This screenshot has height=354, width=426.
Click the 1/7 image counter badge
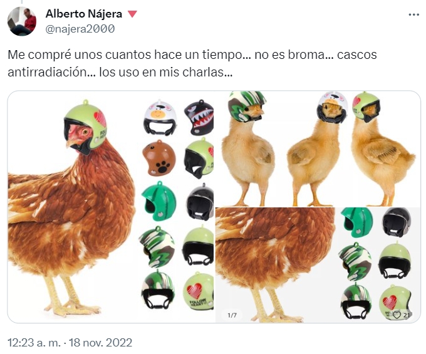click(x=232, y=315)
